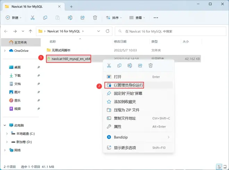Image resolution: width=229 pixels, height=170 pixels.
Task: Open 文档 in quick access
Action: [x=15, y=84]
